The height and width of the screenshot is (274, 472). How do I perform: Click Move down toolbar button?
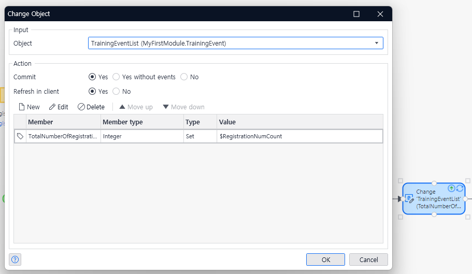click(x=183, y=107)
